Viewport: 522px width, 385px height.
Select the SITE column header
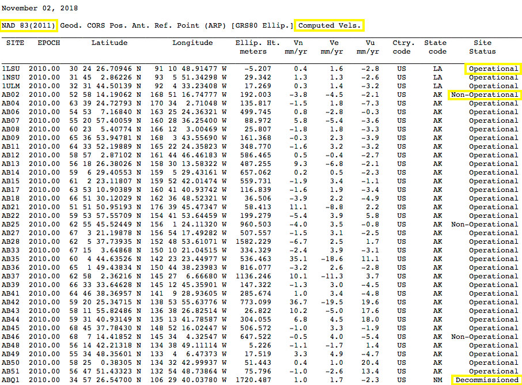click(x=16, y=43)
